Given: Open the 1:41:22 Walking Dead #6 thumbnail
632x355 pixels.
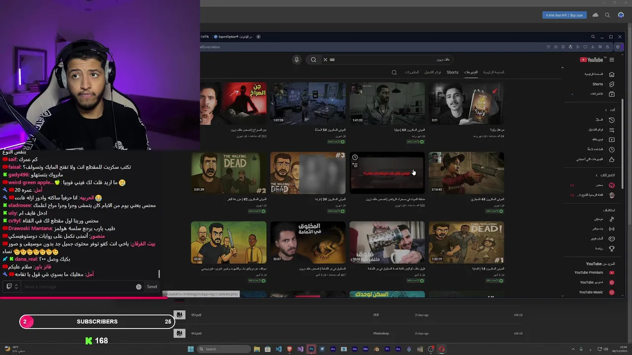Looking at the screenshot, I should [x=387, y=104].
